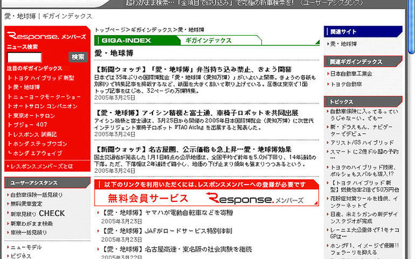Open topic アリスト/GS ハイブリッド
Screen dimensions: 415x259
(x=362, y=142)
